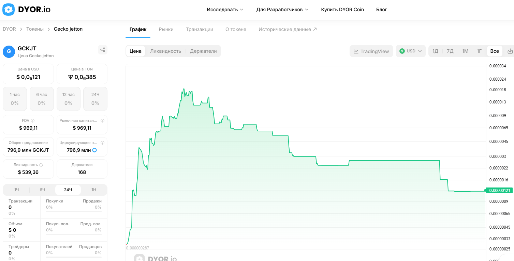Open the TradingView chart button

(x=371, y=51)
